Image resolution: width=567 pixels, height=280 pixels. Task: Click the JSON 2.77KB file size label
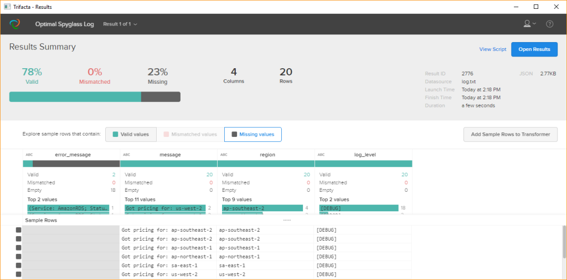pos(538,74)
